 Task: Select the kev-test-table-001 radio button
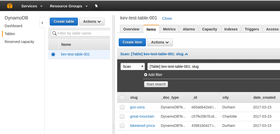(53, 54)
